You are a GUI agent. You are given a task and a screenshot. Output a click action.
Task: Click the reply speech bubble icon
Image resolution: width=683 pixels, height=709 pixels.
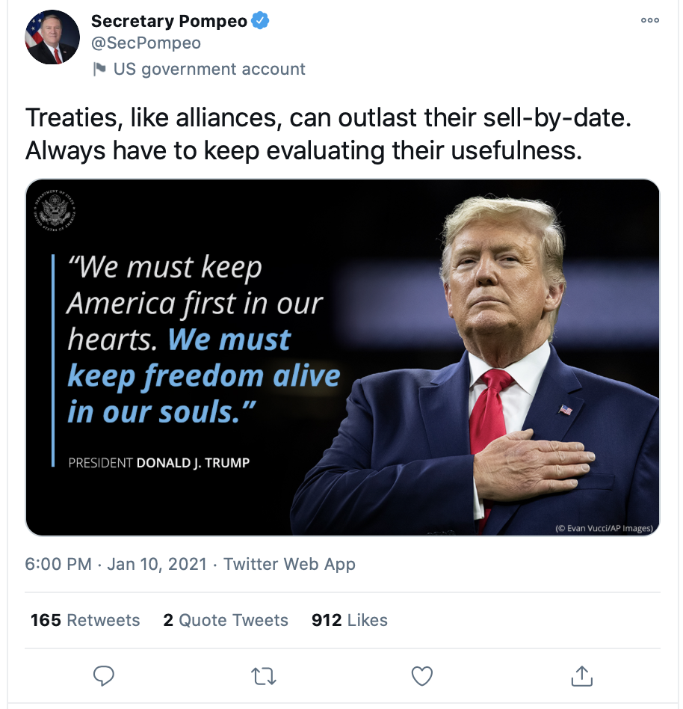pyautogui.click(x=103, y=676)
